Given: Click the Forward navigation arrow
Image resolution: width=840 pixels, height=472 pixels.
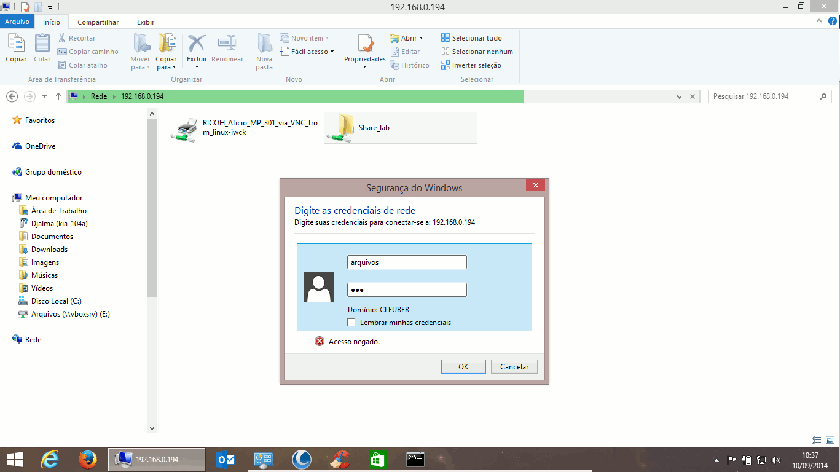Looking at the screenshot, I should [x=29, y=96].
